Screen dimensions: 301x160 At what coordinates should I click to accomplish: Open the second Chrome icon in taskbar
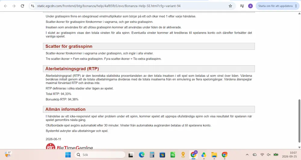[x=225, y=155]
